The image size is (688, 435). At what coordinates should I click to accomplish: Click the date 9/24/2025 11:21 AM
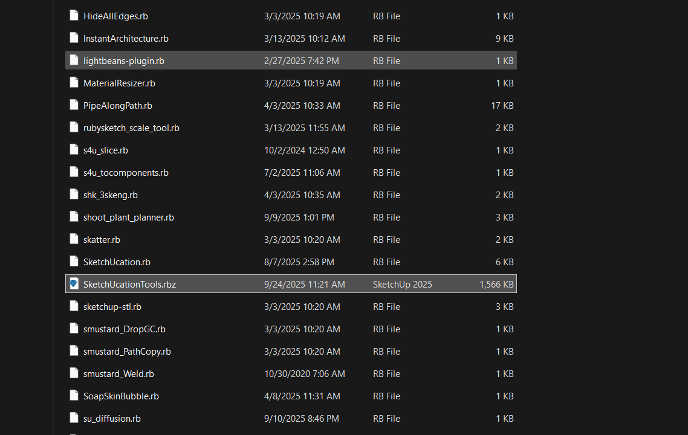tap(305, 285)
